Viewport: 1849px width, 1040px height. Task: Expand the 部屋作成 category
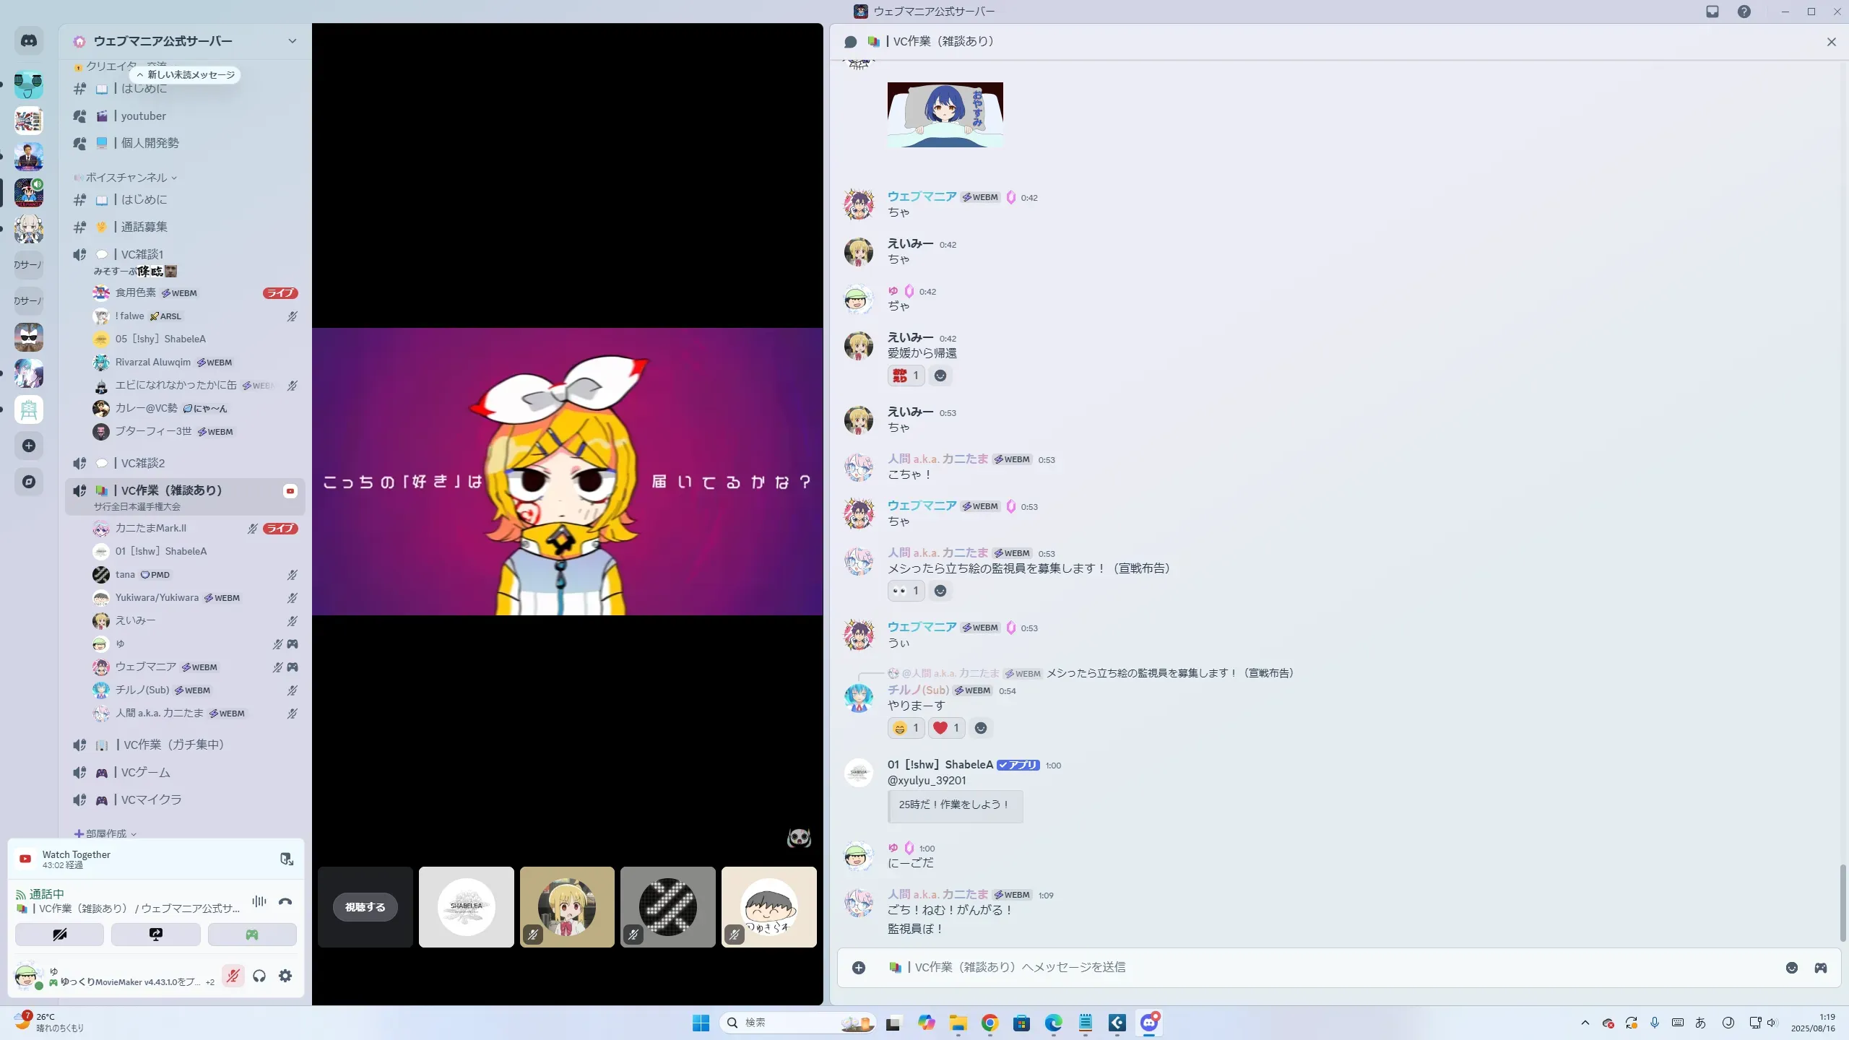pyautogui.click(x=106, y=833)
